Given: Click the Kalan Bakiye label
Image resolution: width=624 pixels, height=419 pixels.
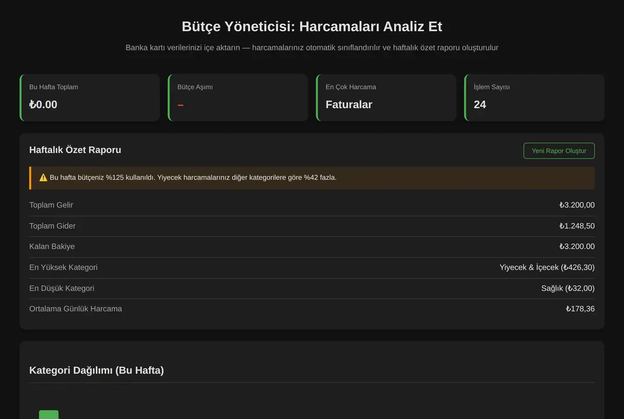Looking at the screenshot, I should [52, 246].
